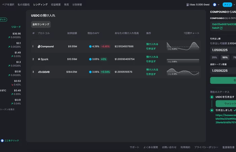Select the USDCを引き出す status circle
The image size is (236, 152).
[x=212, y=97]
